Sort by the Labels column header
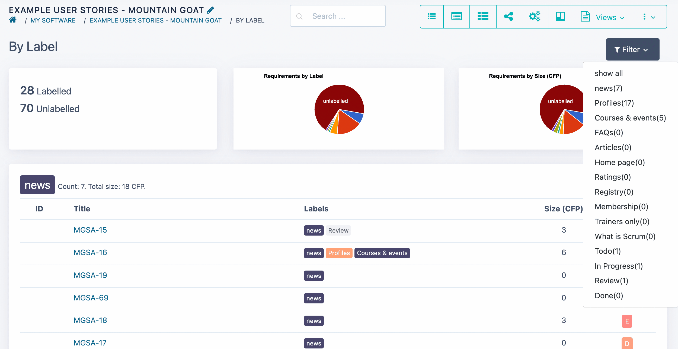The width and height of the screenshot is (678, 349). (x=316, y=209)
